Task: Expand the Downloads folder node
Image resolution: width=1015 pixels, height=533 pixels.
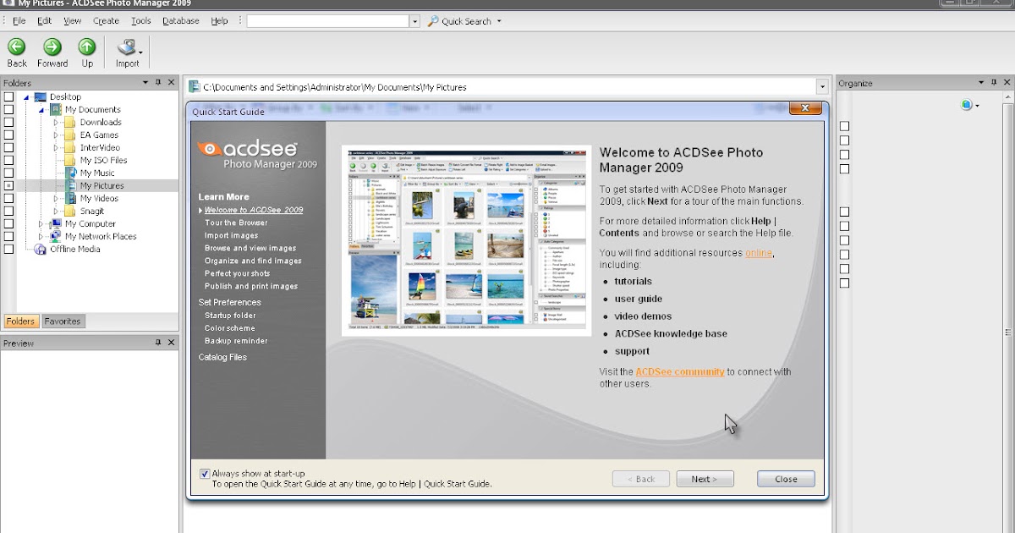Action: tap(56, 123)
